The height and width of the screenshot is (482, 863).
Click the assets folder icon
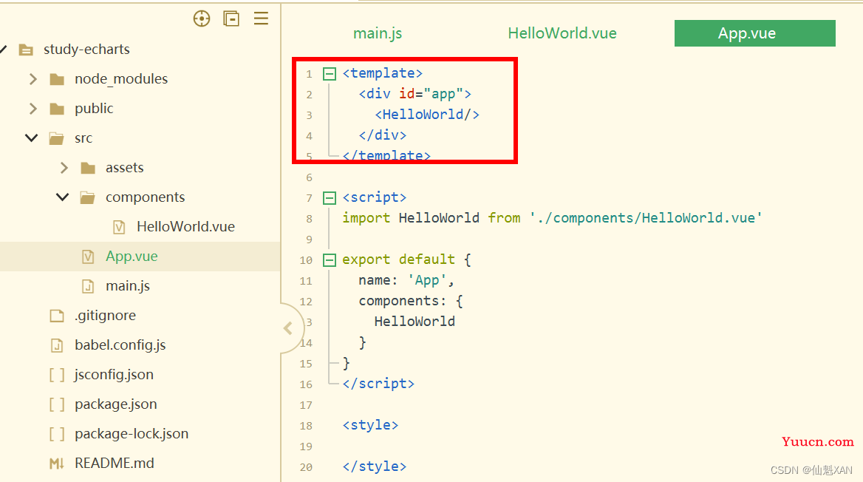pos(87,168)
